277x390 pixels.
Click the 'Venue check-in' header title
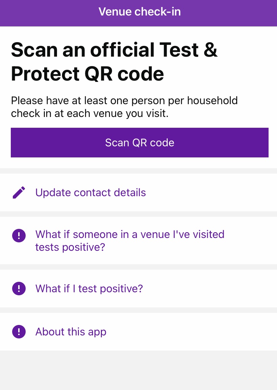(139, 12)
